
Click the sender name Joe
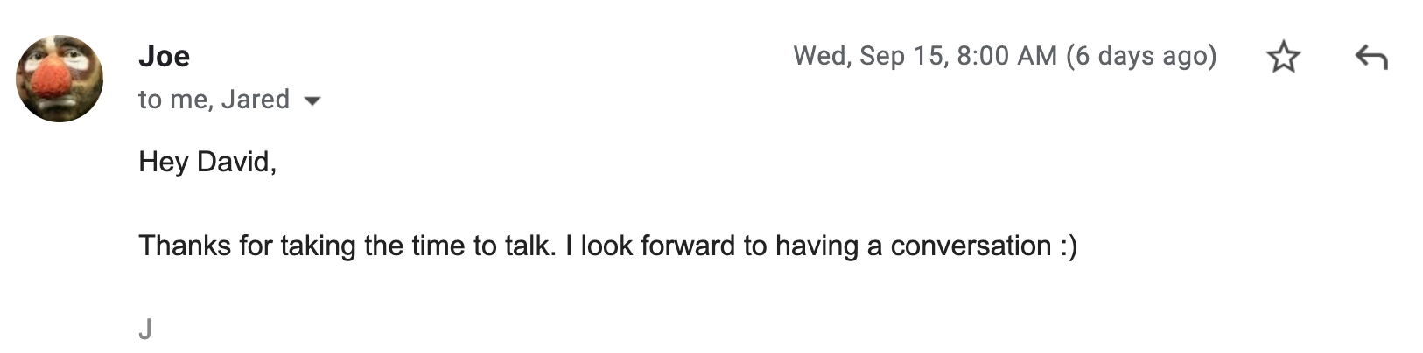[164, 56]
